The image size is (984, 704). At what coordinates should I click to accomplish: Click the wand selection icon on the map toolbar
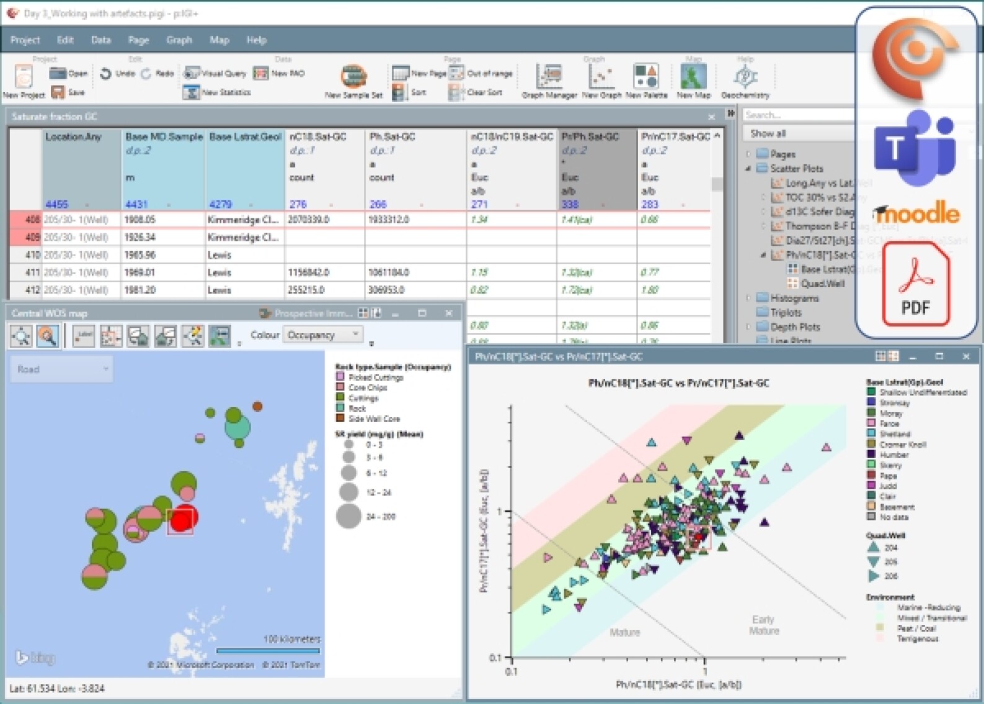pos(192,336)
